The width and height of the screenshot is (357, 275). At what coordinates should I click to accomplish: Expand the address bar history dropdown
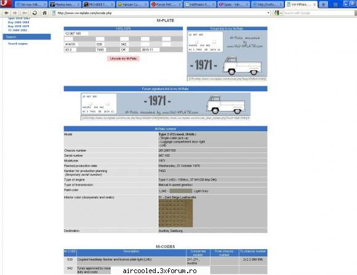pos(268,13)
